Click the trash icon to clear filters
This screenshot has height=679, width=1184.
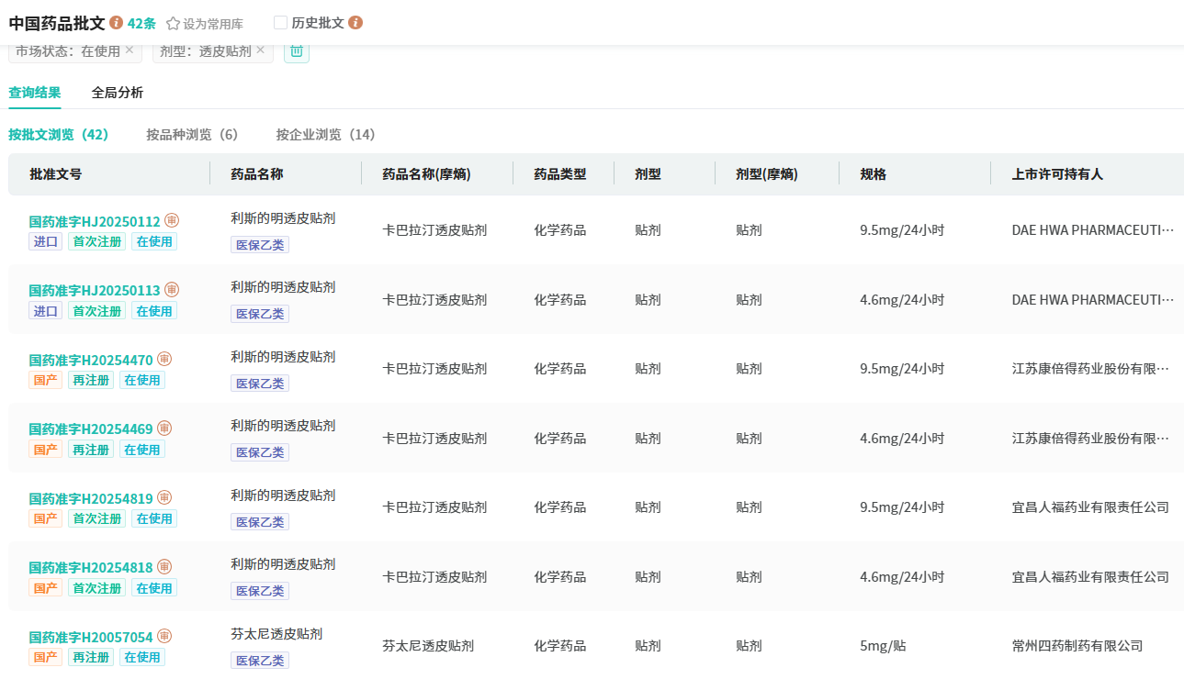tap(297, 51)
